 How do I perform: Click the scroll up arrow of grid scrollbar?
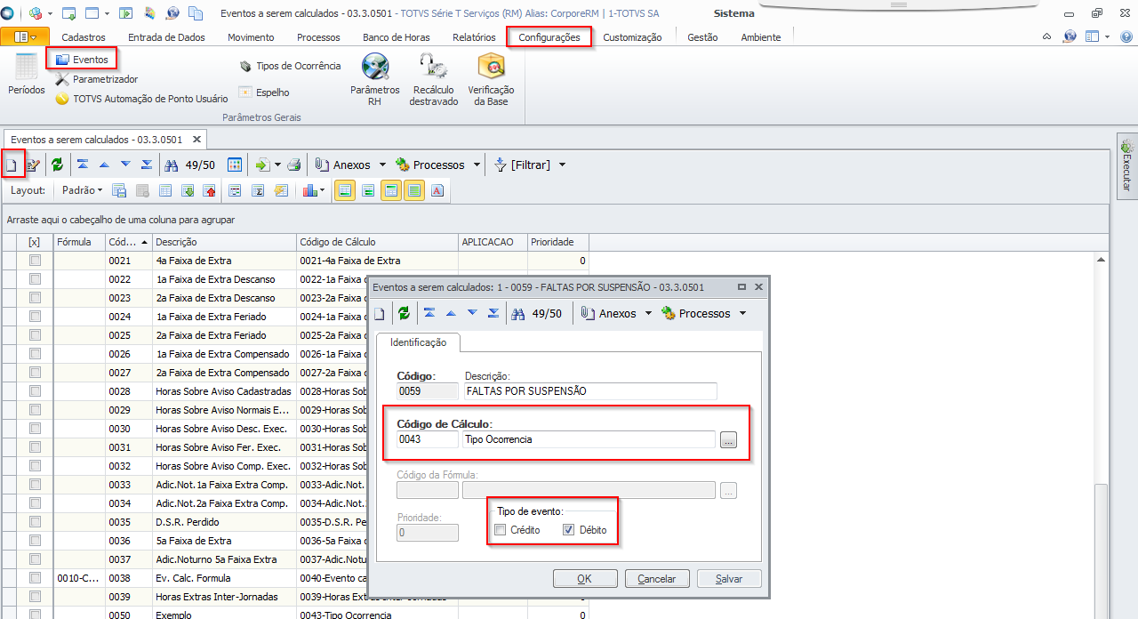click(1102, 260)
